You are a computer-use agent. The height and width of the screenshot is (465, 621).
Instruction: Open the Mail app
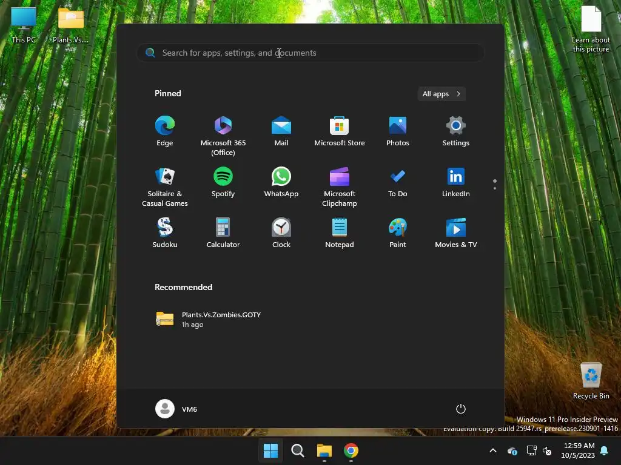coord(281,131)
